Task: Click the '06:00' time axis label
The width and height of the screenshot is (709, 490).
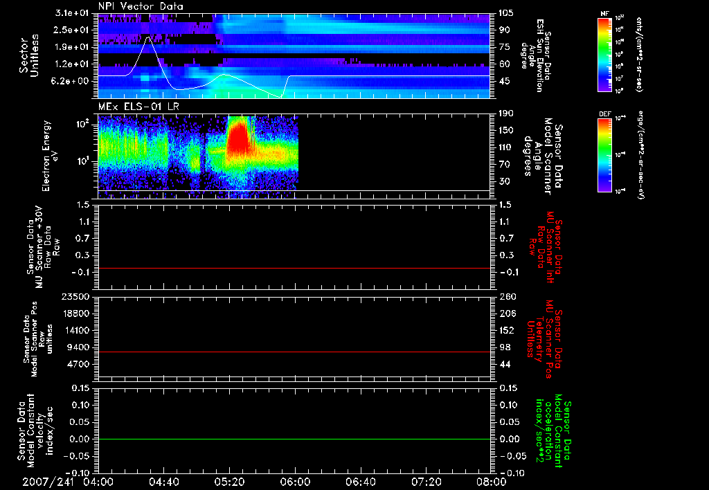Action: 295,482
